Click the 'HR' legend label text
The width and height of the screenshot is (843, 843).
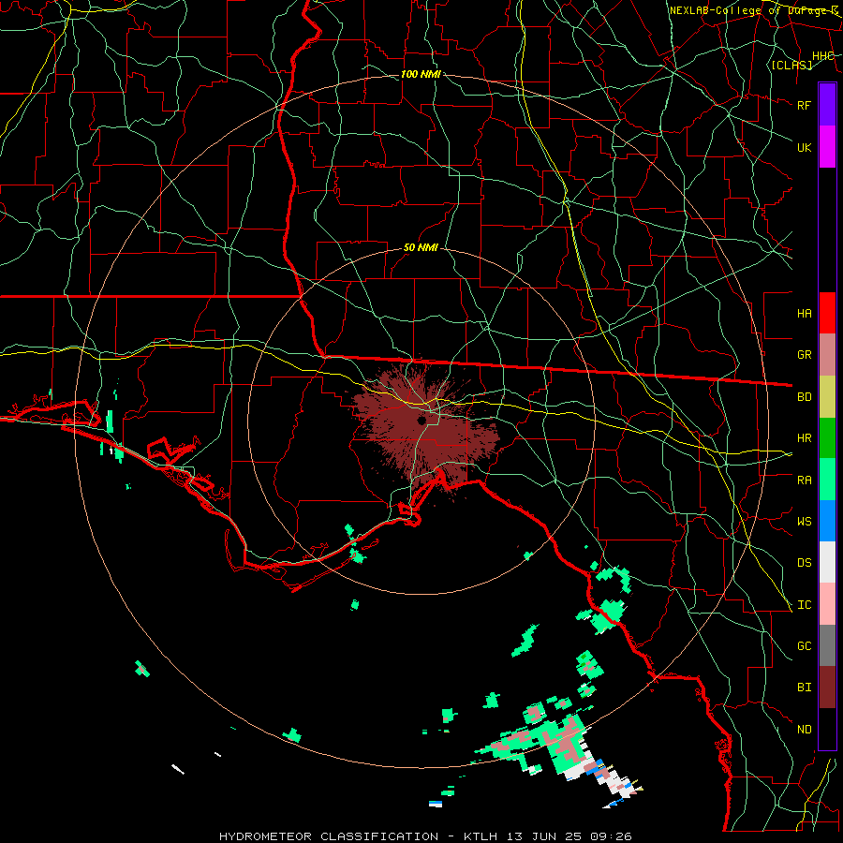click(x=804, y=438)
